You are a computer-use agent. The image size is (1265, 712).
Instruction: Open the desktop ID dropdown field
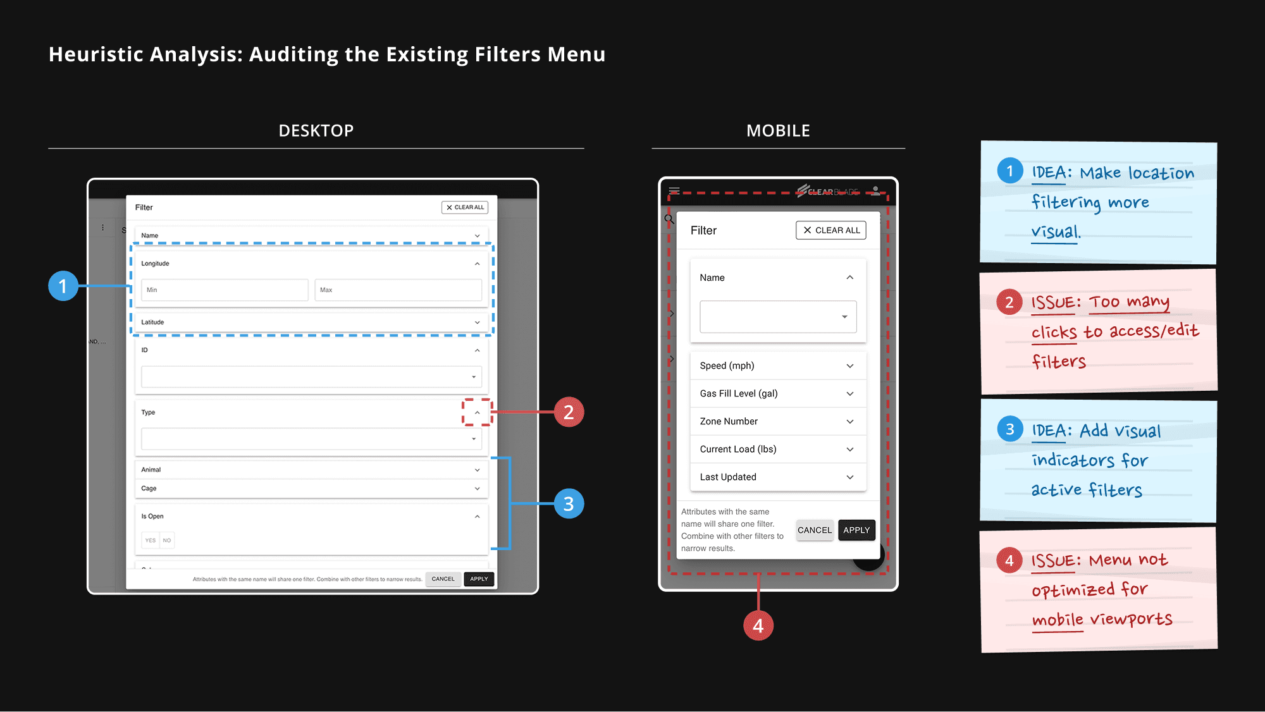(x=311, y=377)
